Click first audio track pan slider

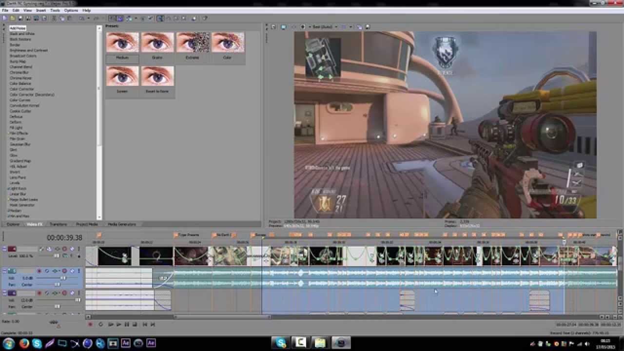point(57,285)
